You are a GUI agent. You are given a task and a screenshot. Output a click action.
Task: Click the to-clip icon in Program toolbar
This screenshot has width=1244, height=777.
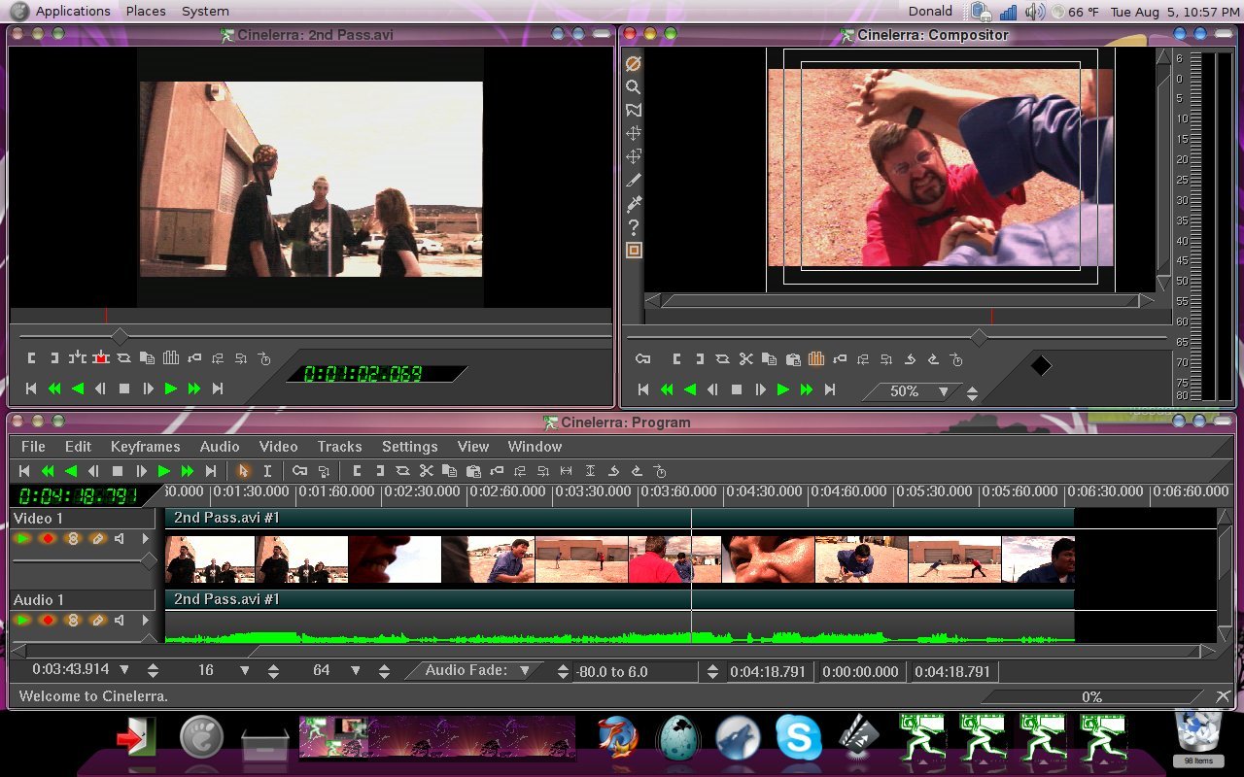pos(497,471)
